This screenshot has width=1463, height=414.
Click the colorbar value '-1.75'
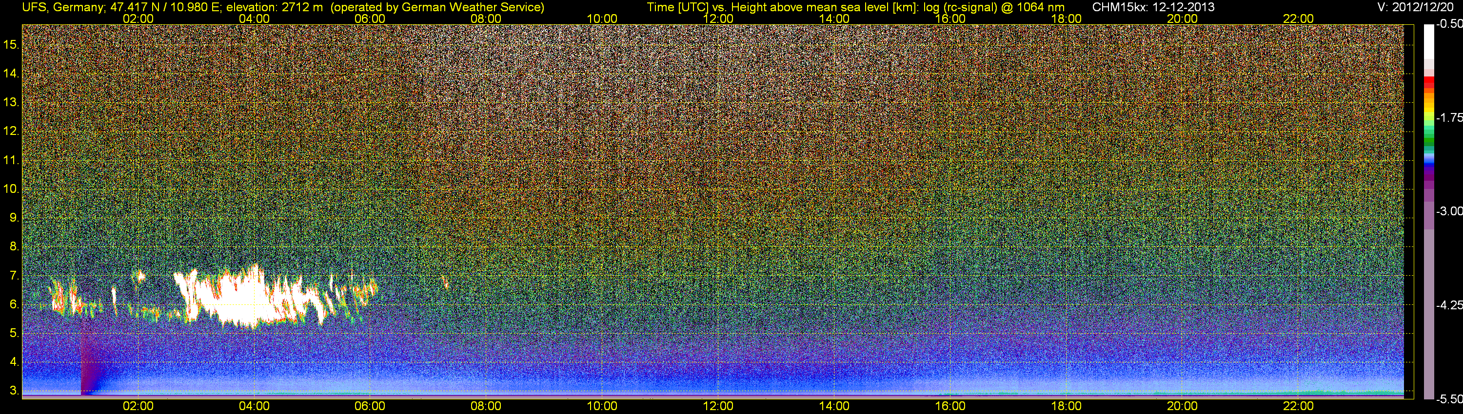(x=1449, y=117)
